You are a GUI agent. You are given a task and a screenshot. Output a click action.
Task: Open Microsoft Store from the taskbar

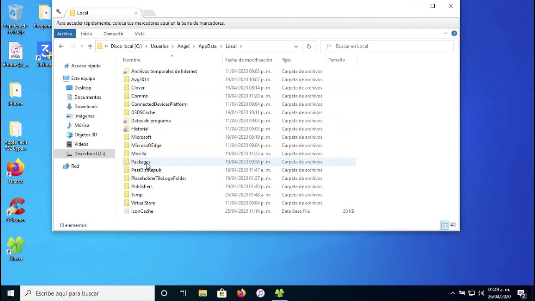point(222,293)
